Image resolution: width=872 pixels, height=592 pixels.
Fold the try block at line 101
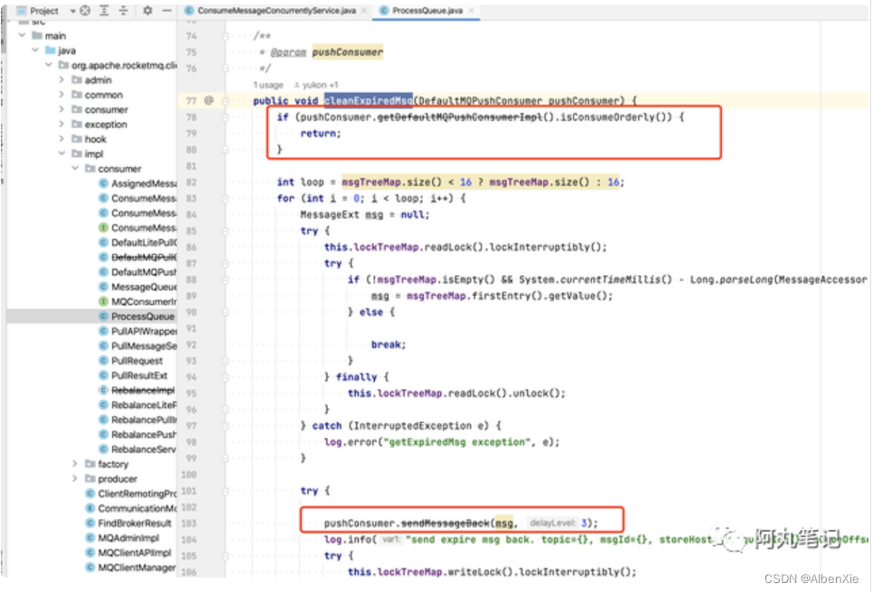point(225,491)
